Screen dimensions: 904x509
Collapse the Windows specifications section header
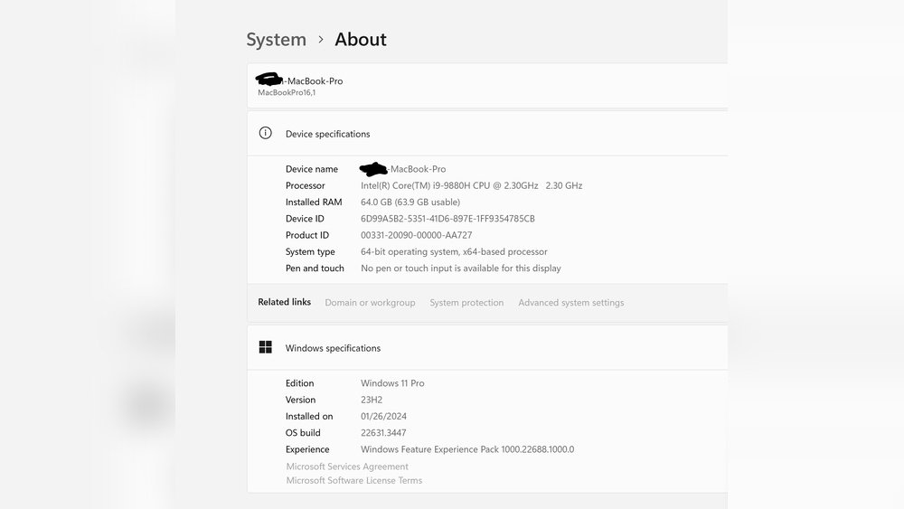(487, 347)
